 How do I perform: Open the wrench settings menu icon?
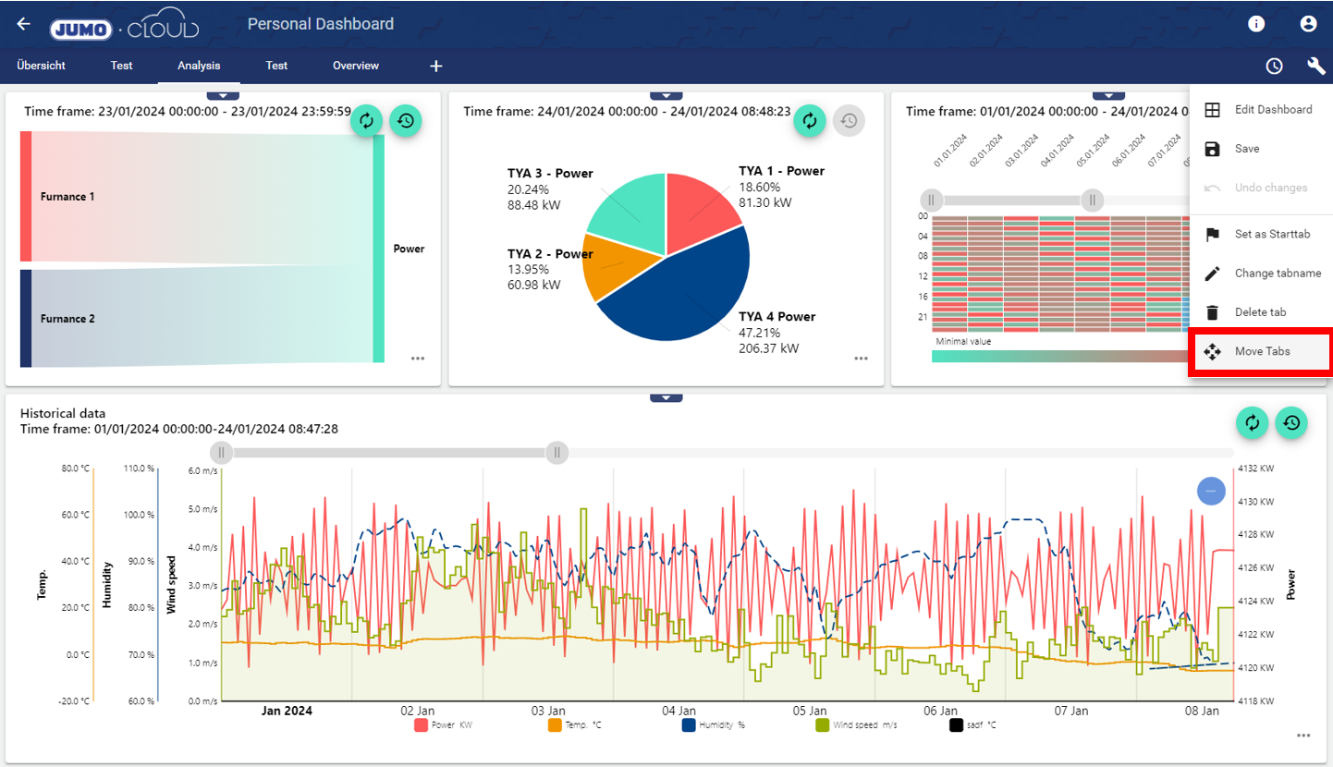click(x=1315, y=66)
